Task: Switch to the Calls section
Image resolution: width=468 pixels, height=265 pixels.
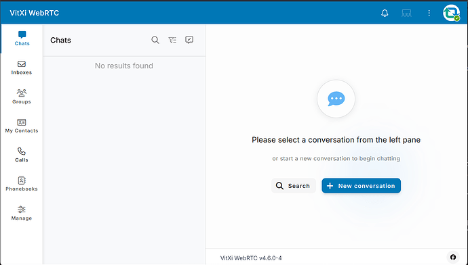Action: (22, 155)
